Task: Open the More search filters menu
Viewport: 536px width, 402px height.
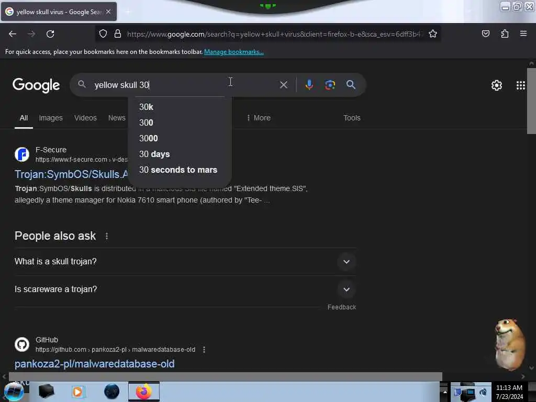Action: coord(259,118)
